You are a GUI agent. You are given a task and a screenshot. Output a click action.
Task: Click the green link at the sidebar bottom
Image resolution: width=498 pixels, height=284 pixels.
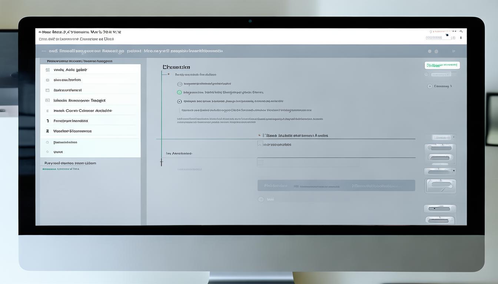(x=61, y=169)
